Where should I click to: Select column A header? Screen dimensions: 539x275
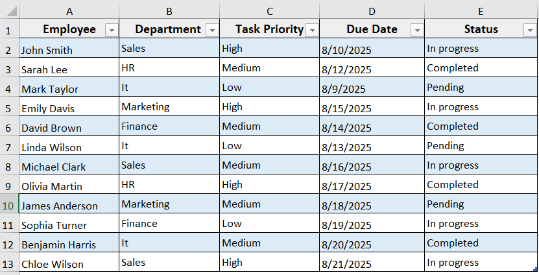(69, 11)
